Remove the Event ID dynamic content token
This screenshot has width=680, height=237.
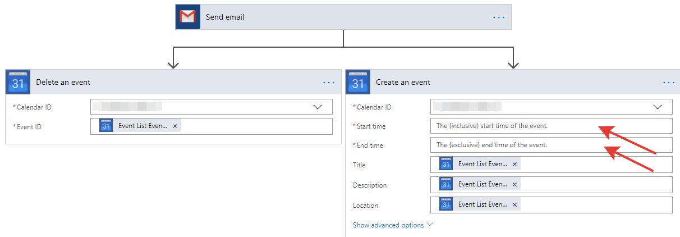(174, 126)
